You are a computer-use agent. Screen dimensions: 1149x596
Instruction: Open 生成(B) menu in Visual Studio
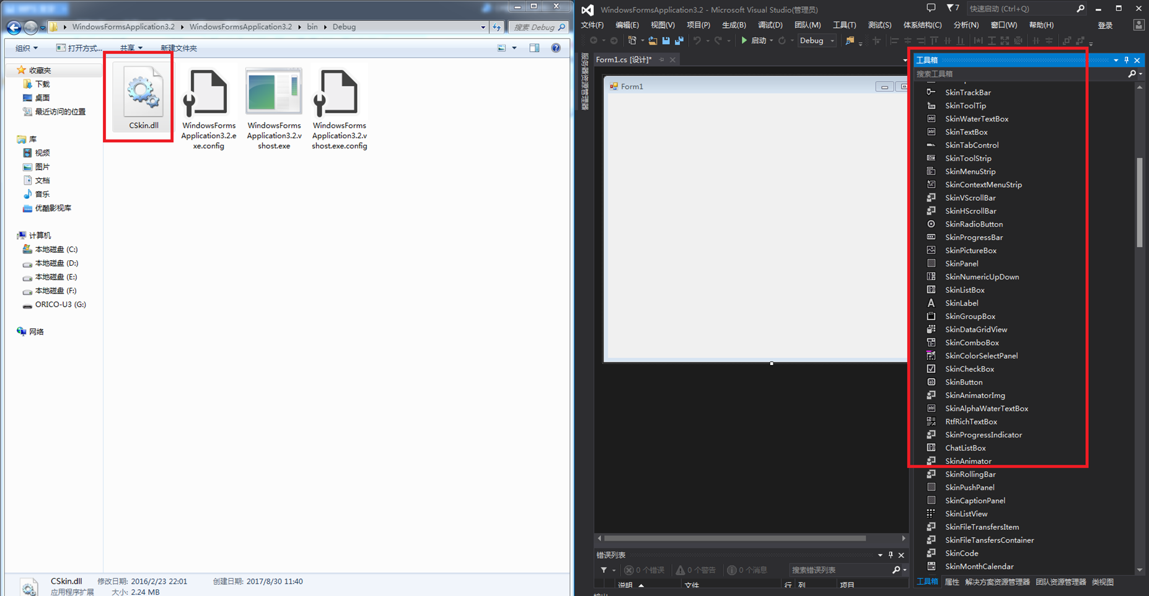734,25
